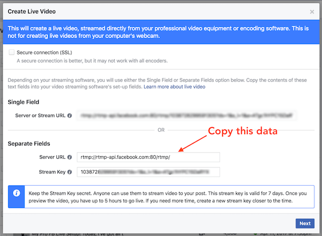Click the Keep the Stream Key secret notice text
Image resolution: width=322 pixels, height=236 pixels.
(167, 197)
